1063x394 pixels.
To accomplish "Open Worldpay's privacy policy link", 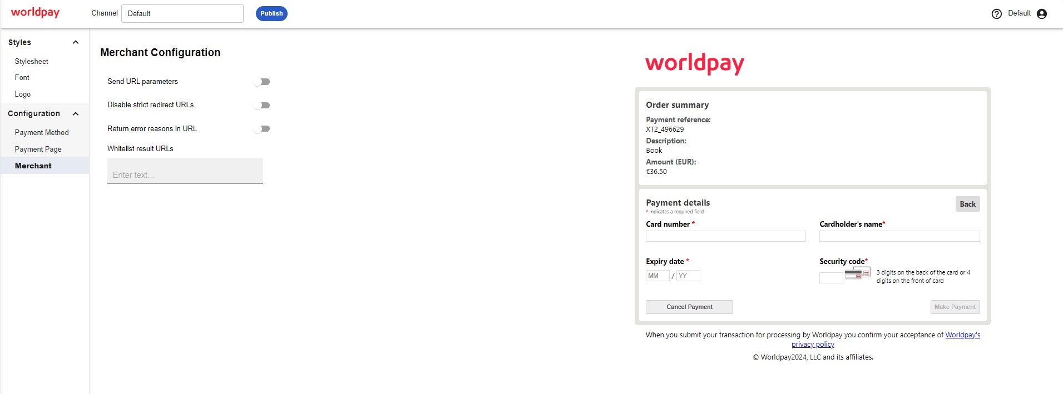I will pyautogui.click(x=962, y=335).
